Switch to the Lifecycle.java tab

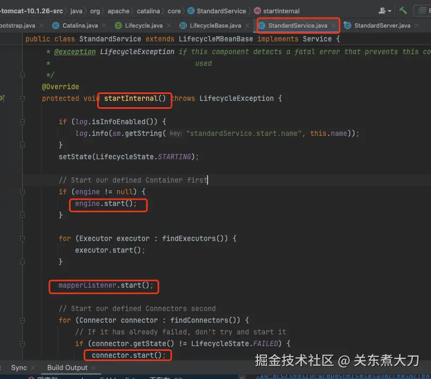(x=144, y=25)
